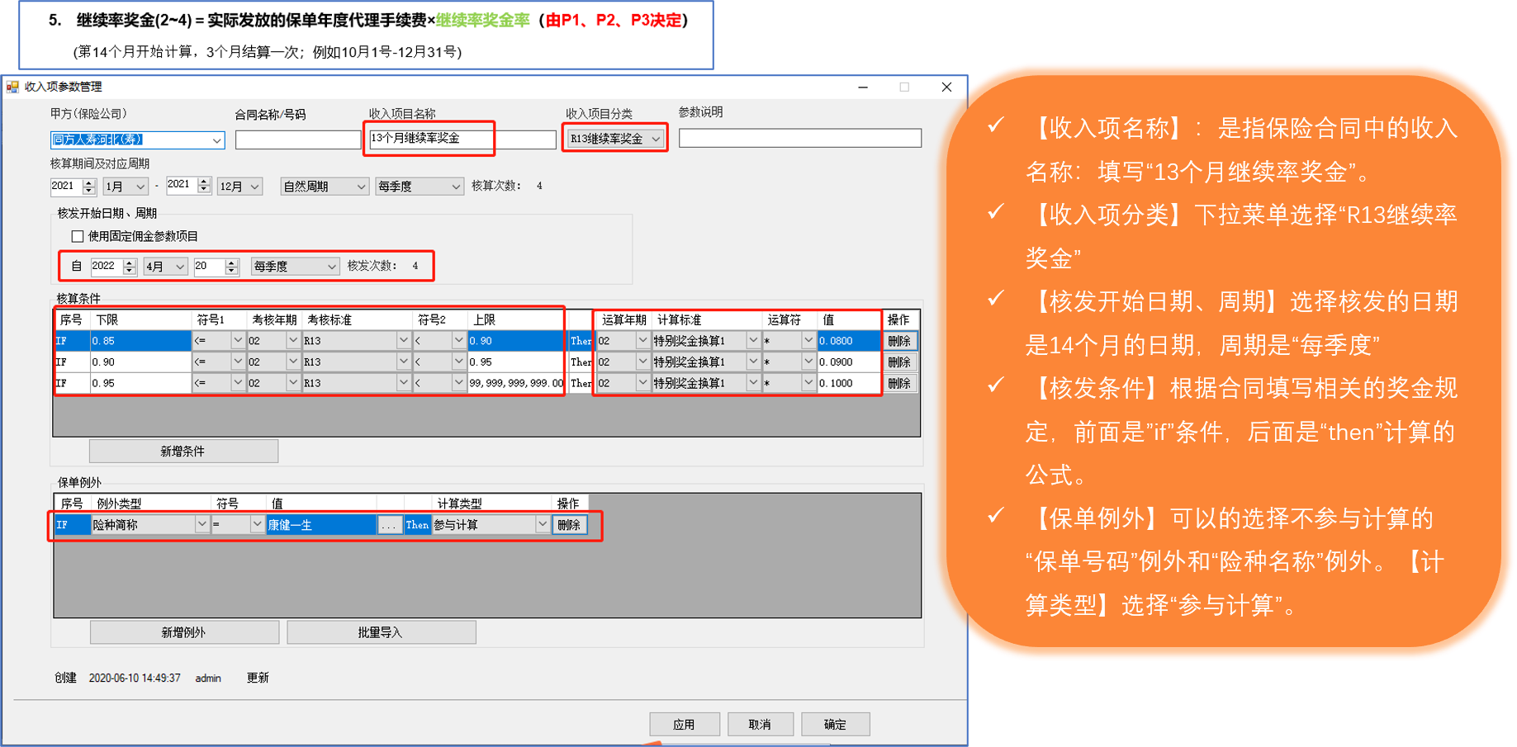Increase the issuance year 2022 spinner
1517x747 pixels.
(129, 262)
